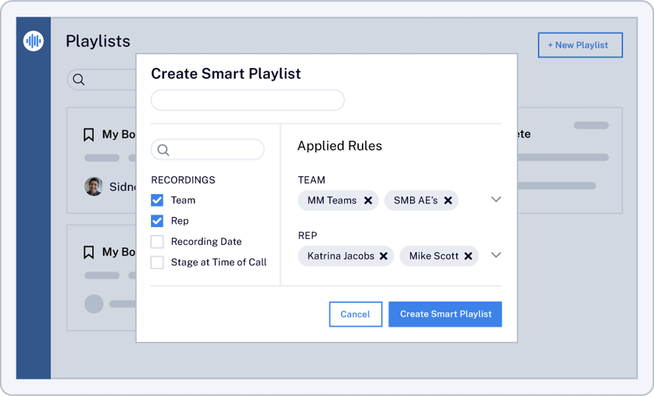Click the waveform logo in the sidebar
Screen dimensions: 654x396
point(33,41)
